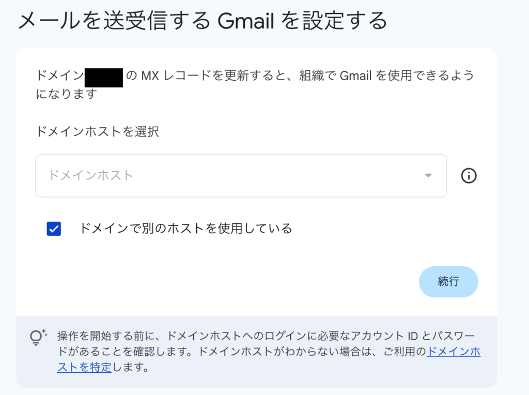
Task: Click the メールを送受信する Gmail を設定する heading
Action: coord(202,21)
